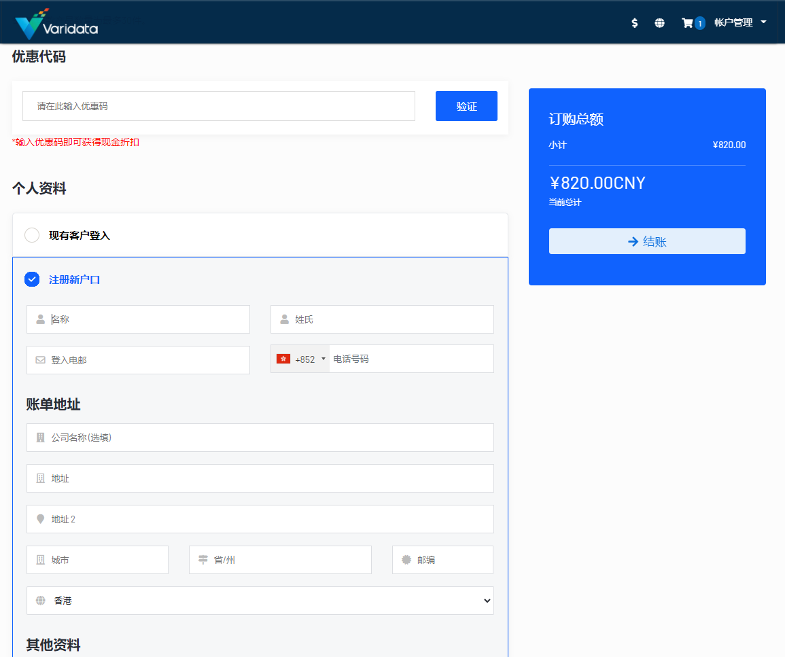Open the 香港 country select dropdown
This screenshot has height=657, width=785.
260,601
